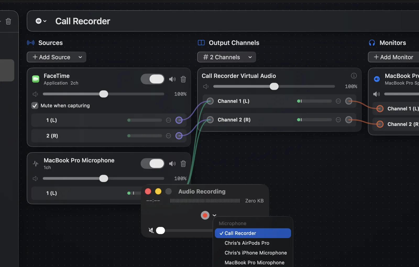419x267 pixels.
Task: Start recording with the red record button
Action: (205, 215)
